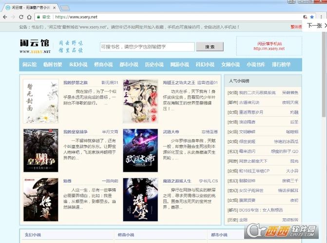Open 历史小说 navigation item

coord(154,65)
